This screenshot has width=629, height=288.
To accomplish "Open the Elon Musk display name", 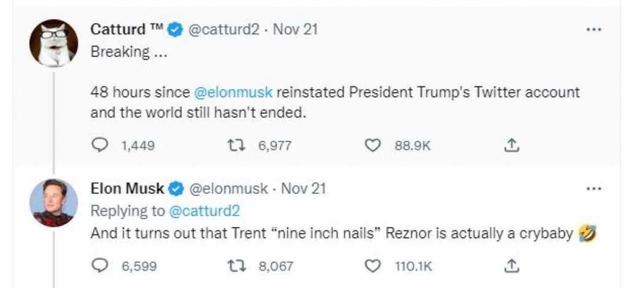I will pyautogui.click(x=127, y=188).
